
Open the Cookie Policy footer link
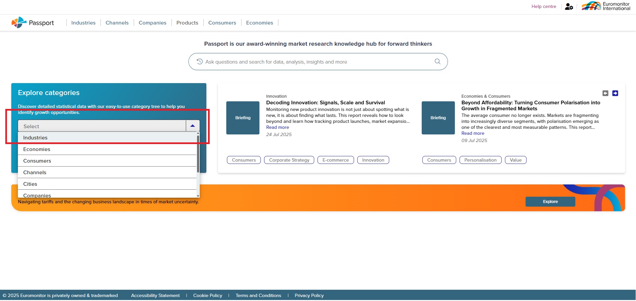tap(207, 295)
